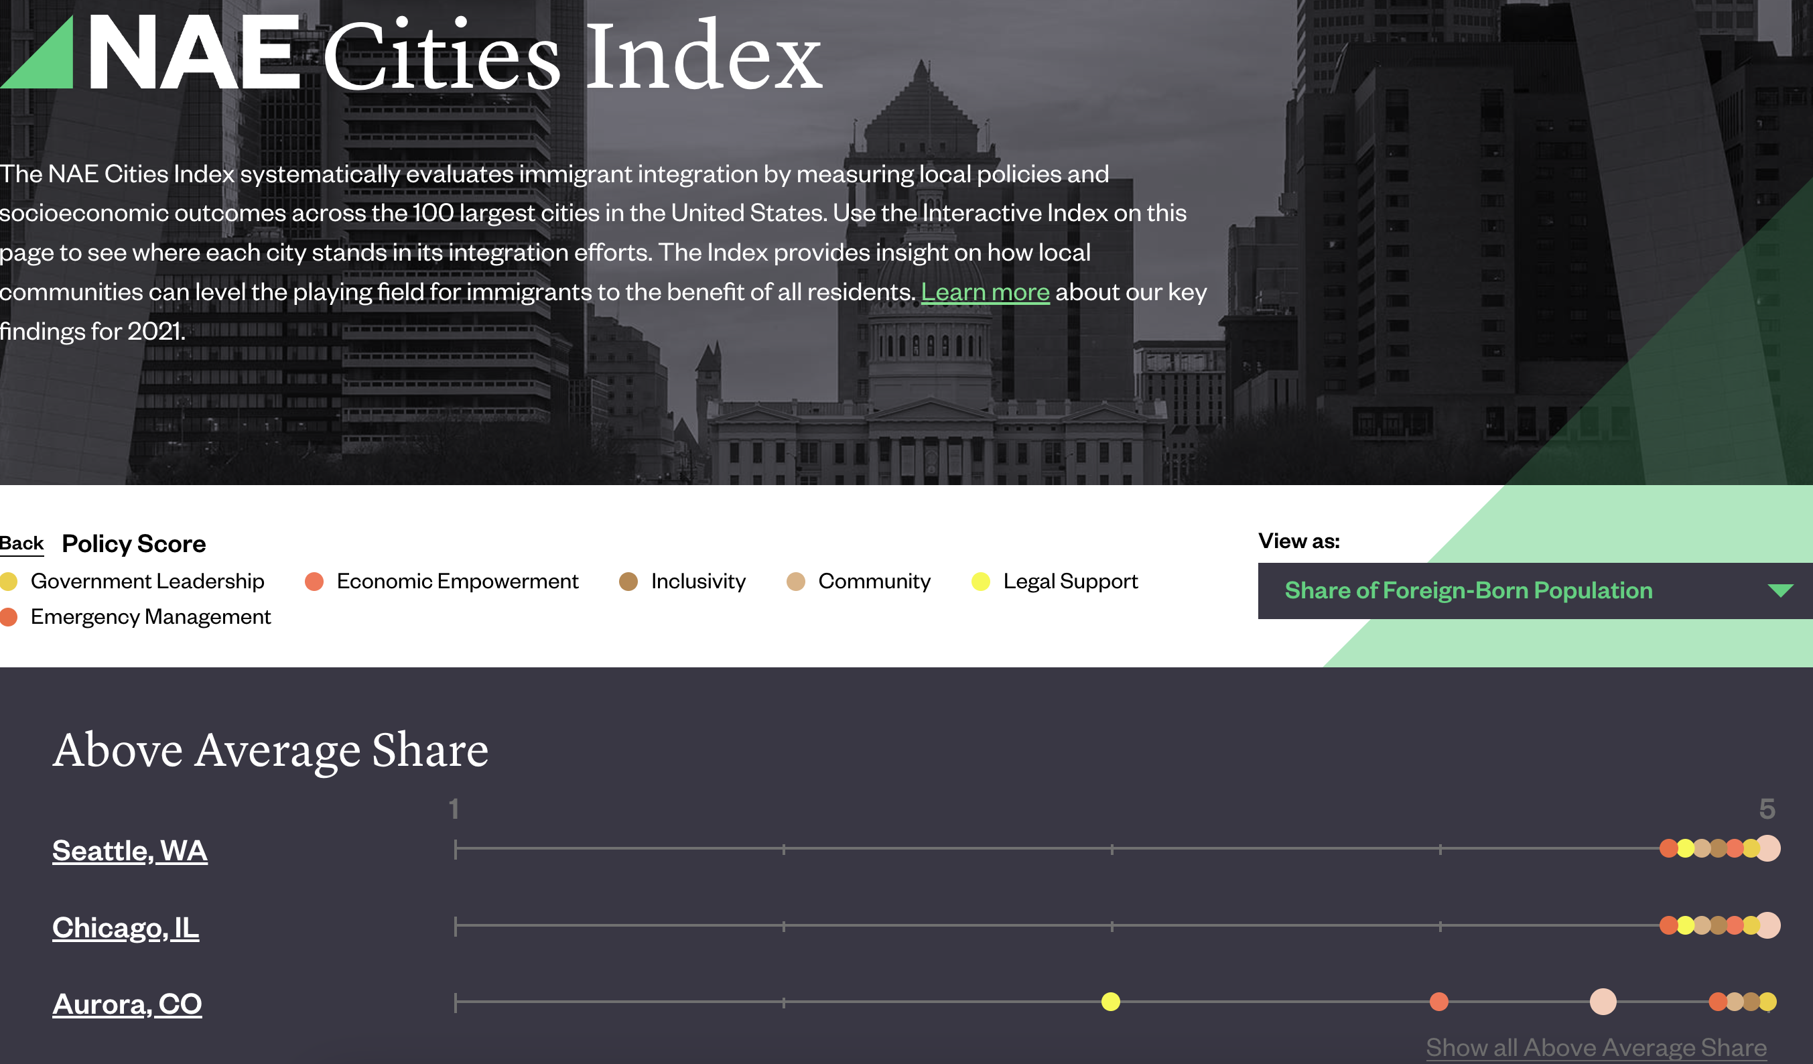Toggle Legal Support in the legend
The width and height of the screenshot is (1813, 1064).
coord(1071,582)
